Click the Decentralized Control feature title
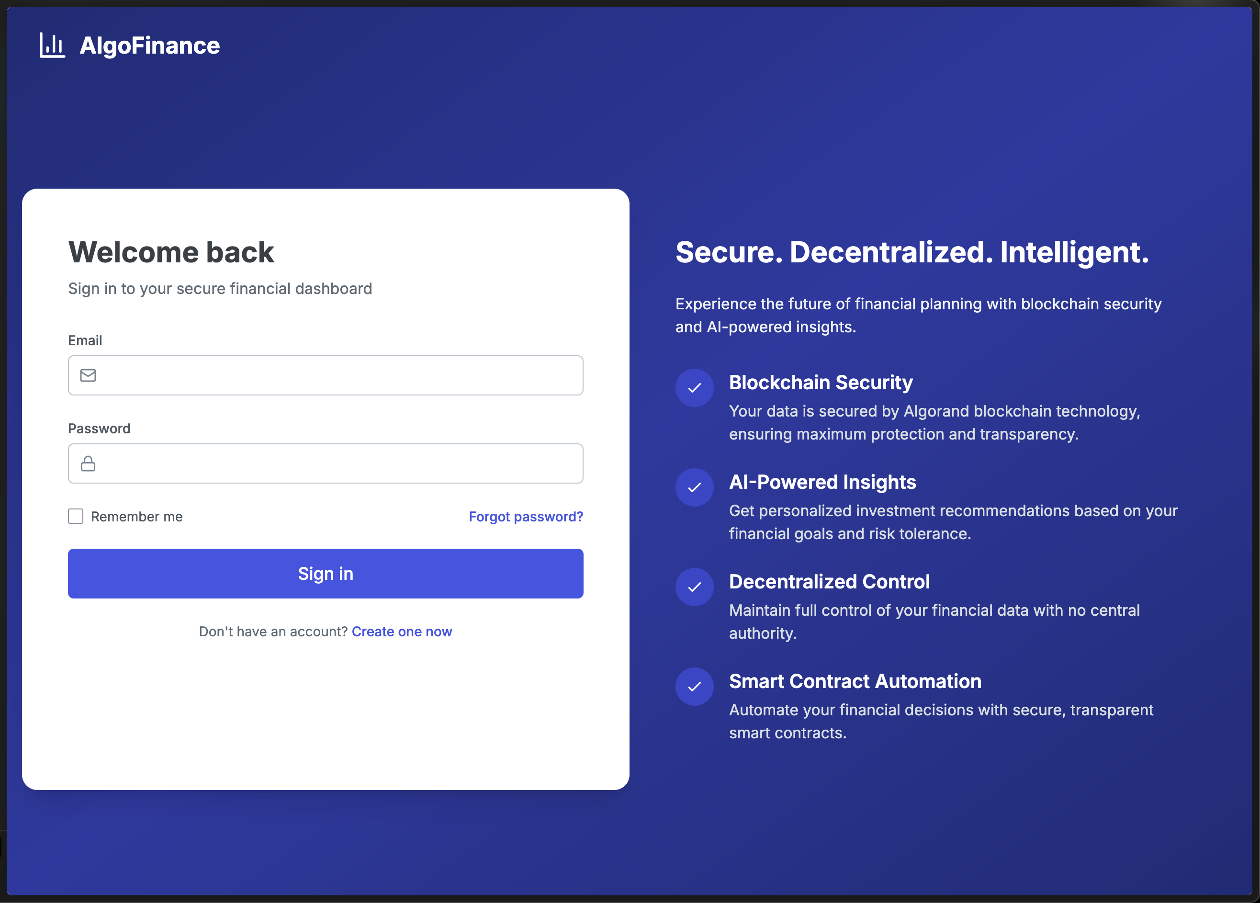This screenshot has height=903, width=1260. (x=829, y=582)
